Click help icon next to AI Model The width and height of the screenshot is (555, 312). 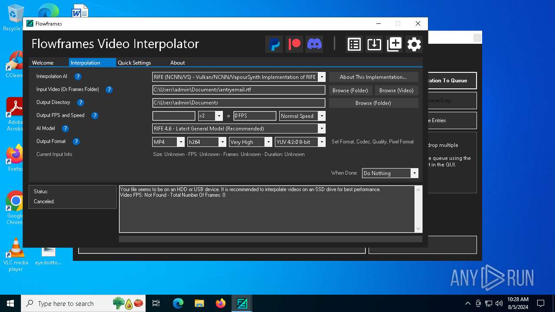pos(65,129)
